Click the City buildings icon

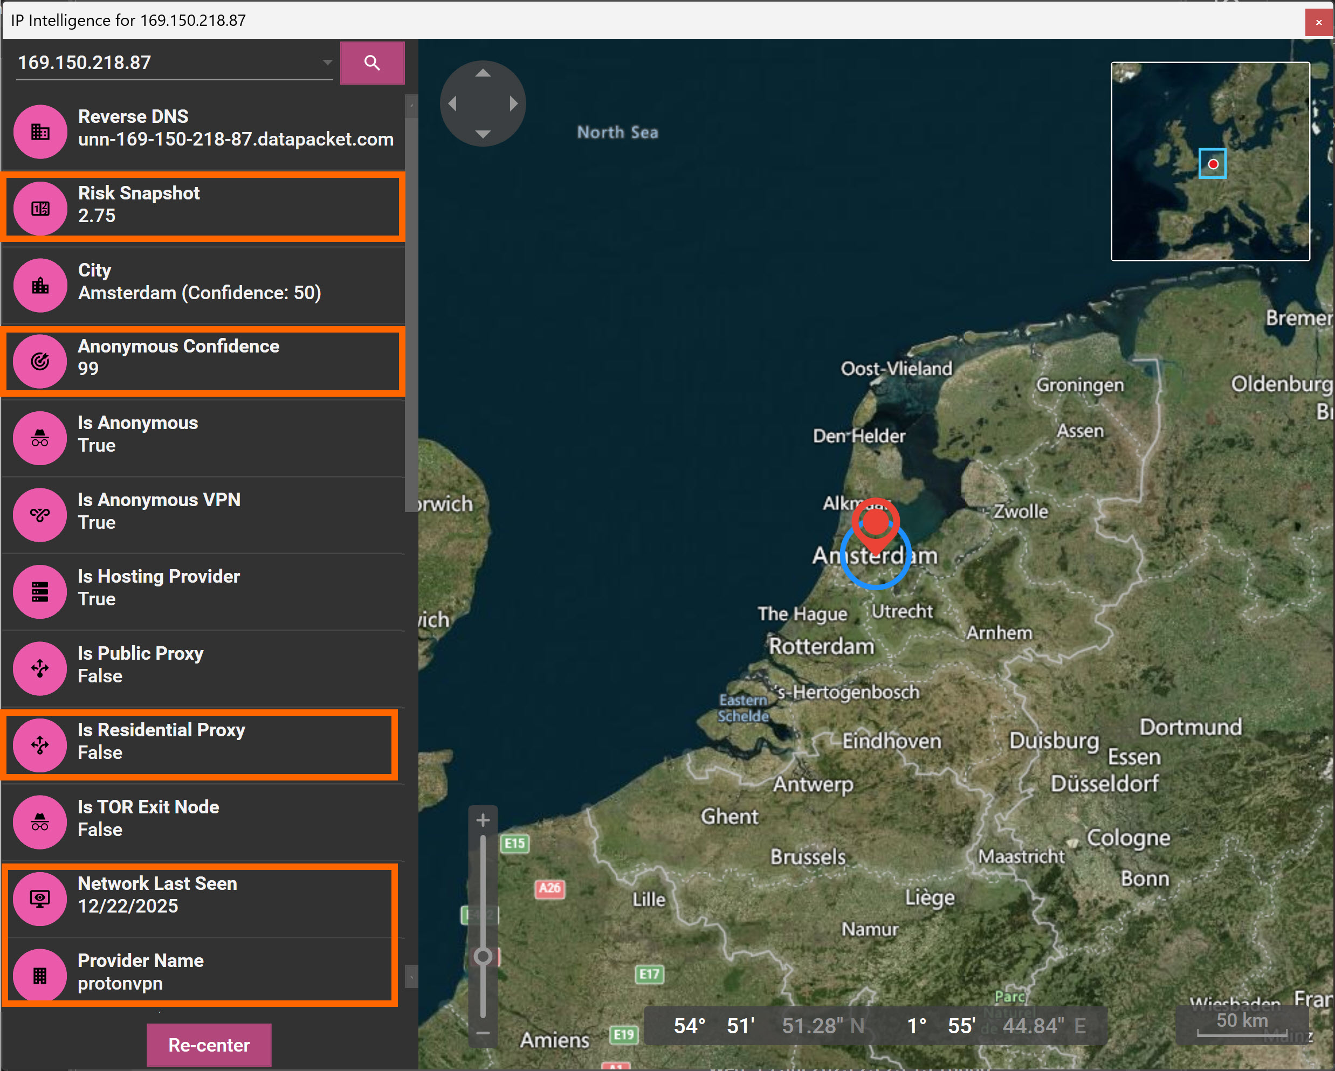(x=40, y=285)
